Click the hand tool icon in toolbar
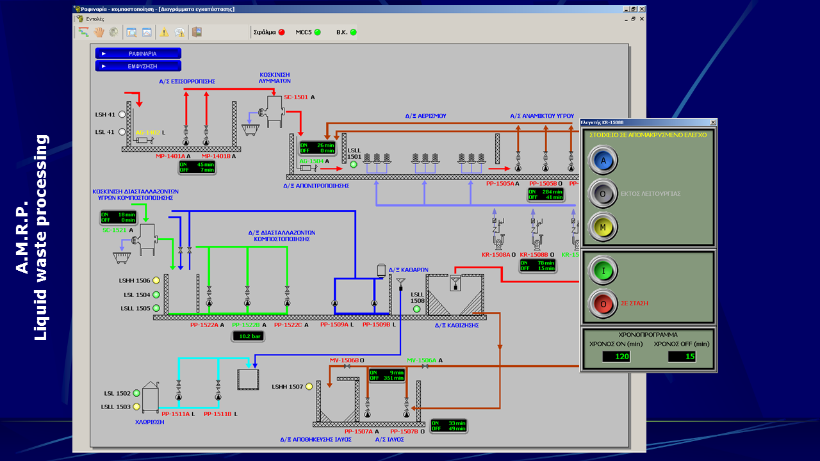The height and width of the screenshot is (461, 820). click(99, 32)
